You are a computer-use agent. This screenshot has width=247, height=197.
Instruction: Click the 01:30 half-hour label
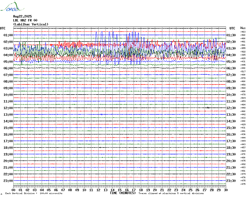click(x=231, y=35)
